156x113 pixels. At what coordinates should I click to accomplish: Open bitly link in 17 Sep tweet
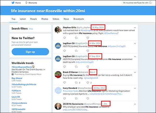(85, 62)
